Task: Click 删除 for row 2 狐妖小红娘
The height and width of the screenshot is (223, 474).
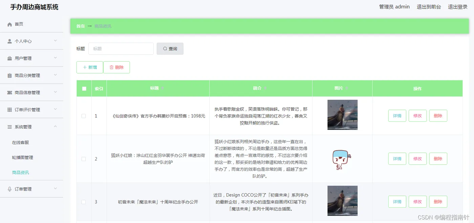Action: pos(438,159)
